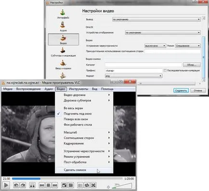The height and width of the screenshot is (191, 209).
Task: Open extended settings equalizer icon
Action: [x=71, y=185]
